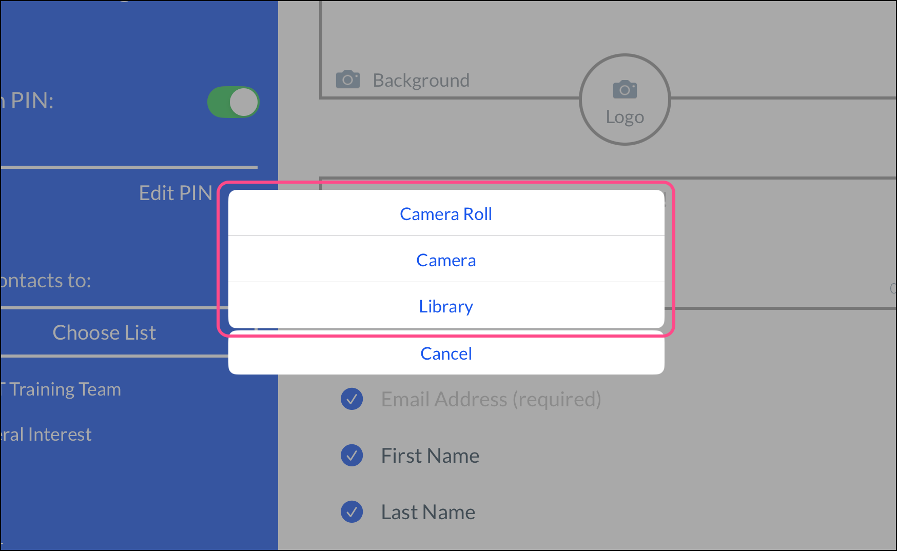Image resolution: width=897 pixels, height=551 pixels.
Task: Cancel the image source action sheet
Action: [x=446, y=353]
